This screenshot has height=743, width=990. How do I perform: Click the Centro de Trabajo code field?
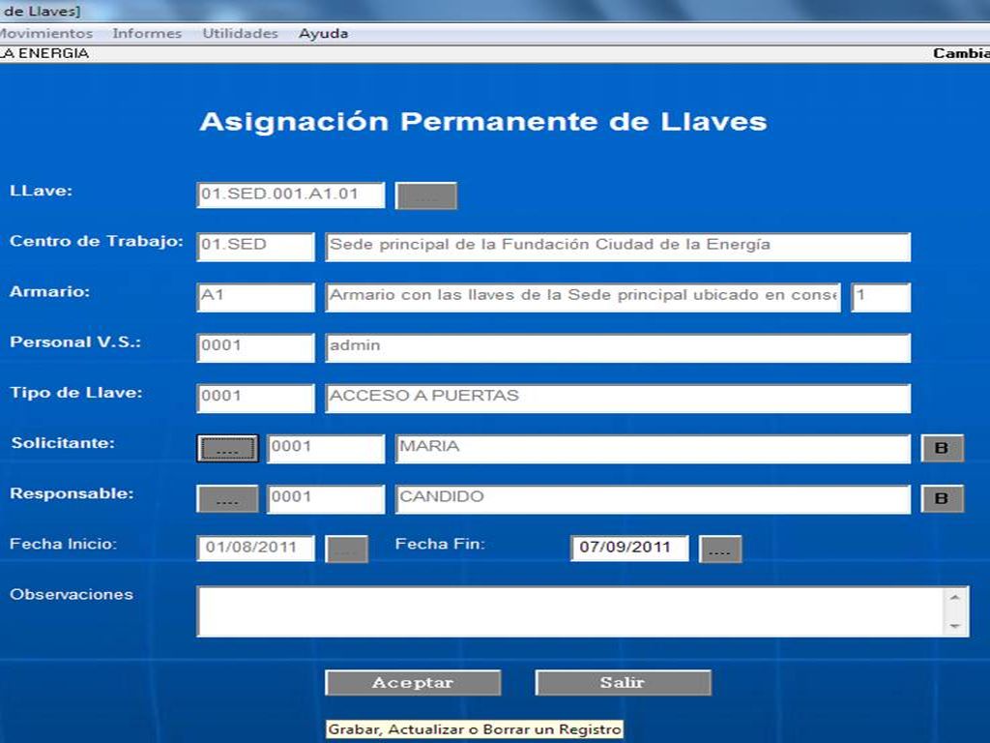[255, 246]
